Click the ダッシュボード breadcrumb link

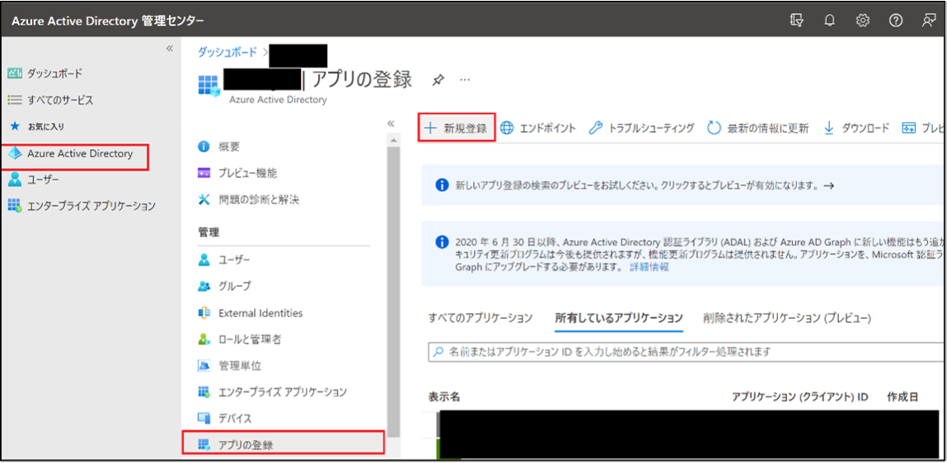tap(227, 52)
